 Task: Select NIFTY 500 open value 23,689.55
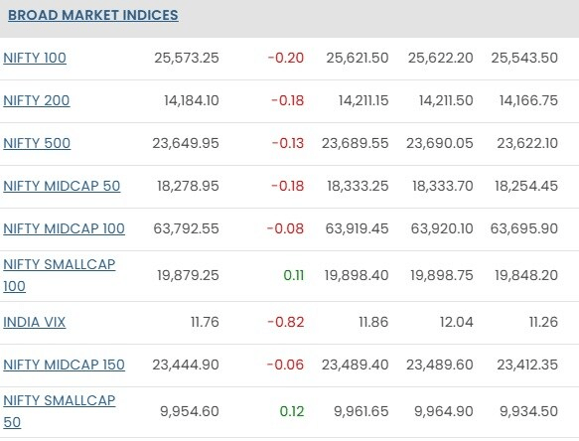(355, 143)
